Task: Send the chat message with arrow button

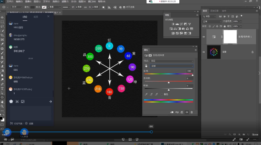Action: coord(50,102)
